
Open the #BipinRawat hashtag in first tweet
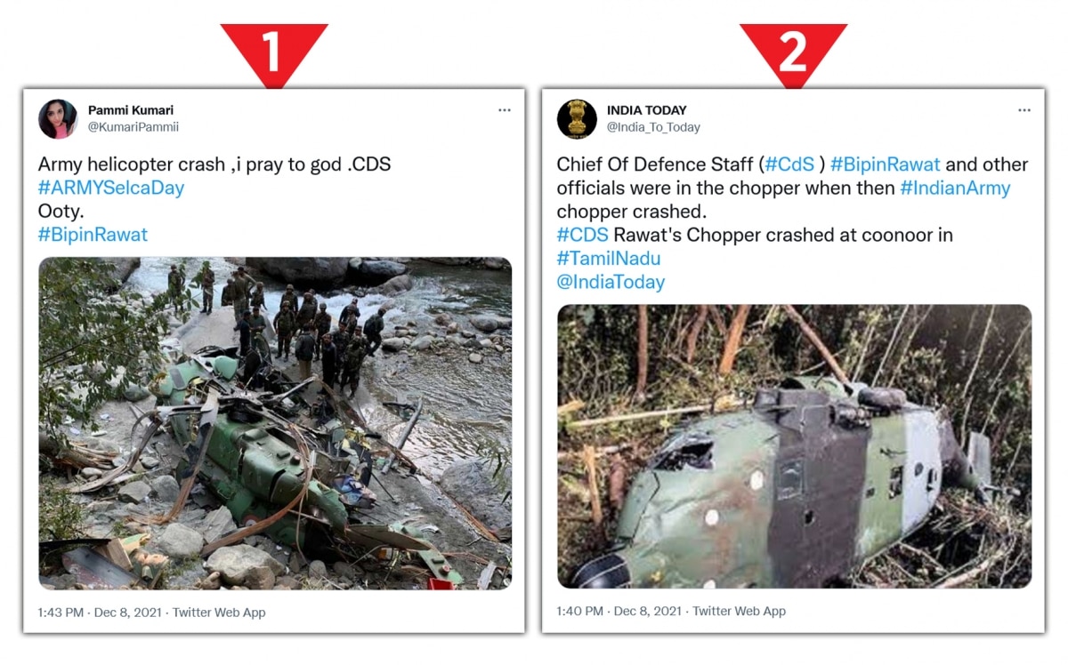coord(93,235)
